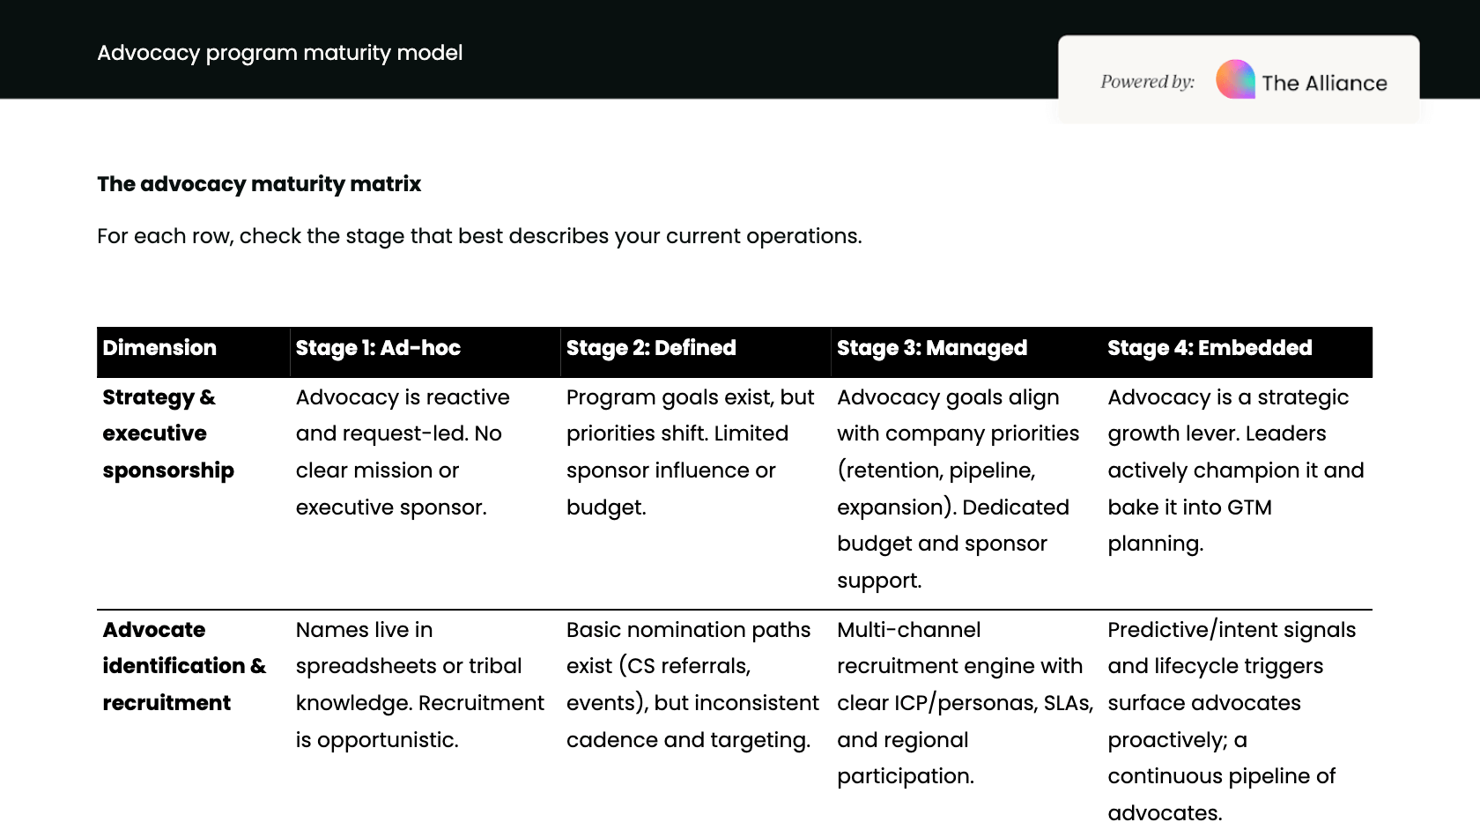Choose the 'Program goals exist' Stage 2 cell
1480x837 pixels.
click(690, 452)
